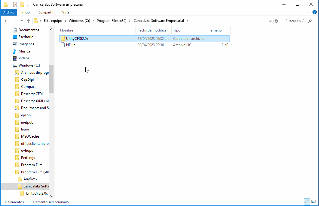Open chevron after 'Windows (C:)' breadcrumb
This screenshot has height=206, width=319.
pyautogui.click(x=93, y=21)
